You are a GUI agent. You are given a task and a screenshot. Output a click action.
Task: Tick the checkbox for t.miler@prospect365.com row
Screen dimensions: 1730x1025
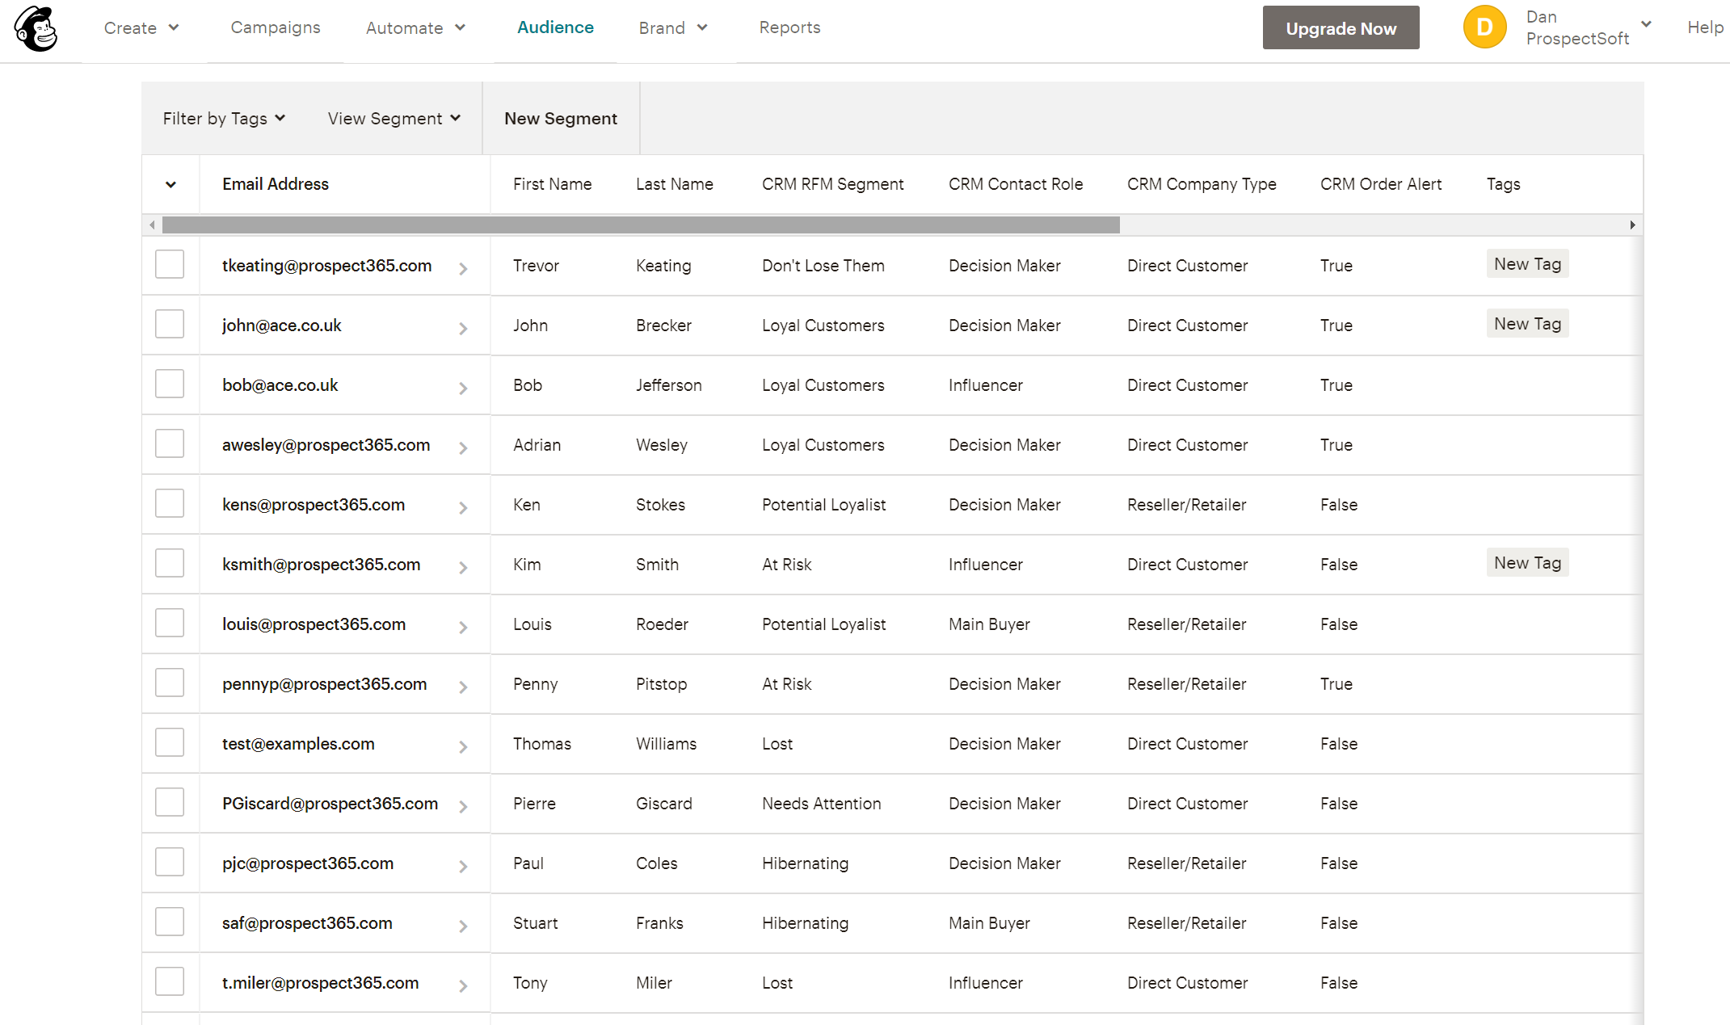(x=170, y=981)
